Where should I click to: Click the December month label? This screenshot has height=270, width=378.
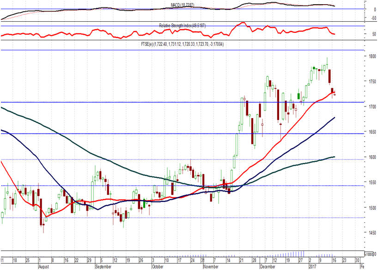pos(268,267)
